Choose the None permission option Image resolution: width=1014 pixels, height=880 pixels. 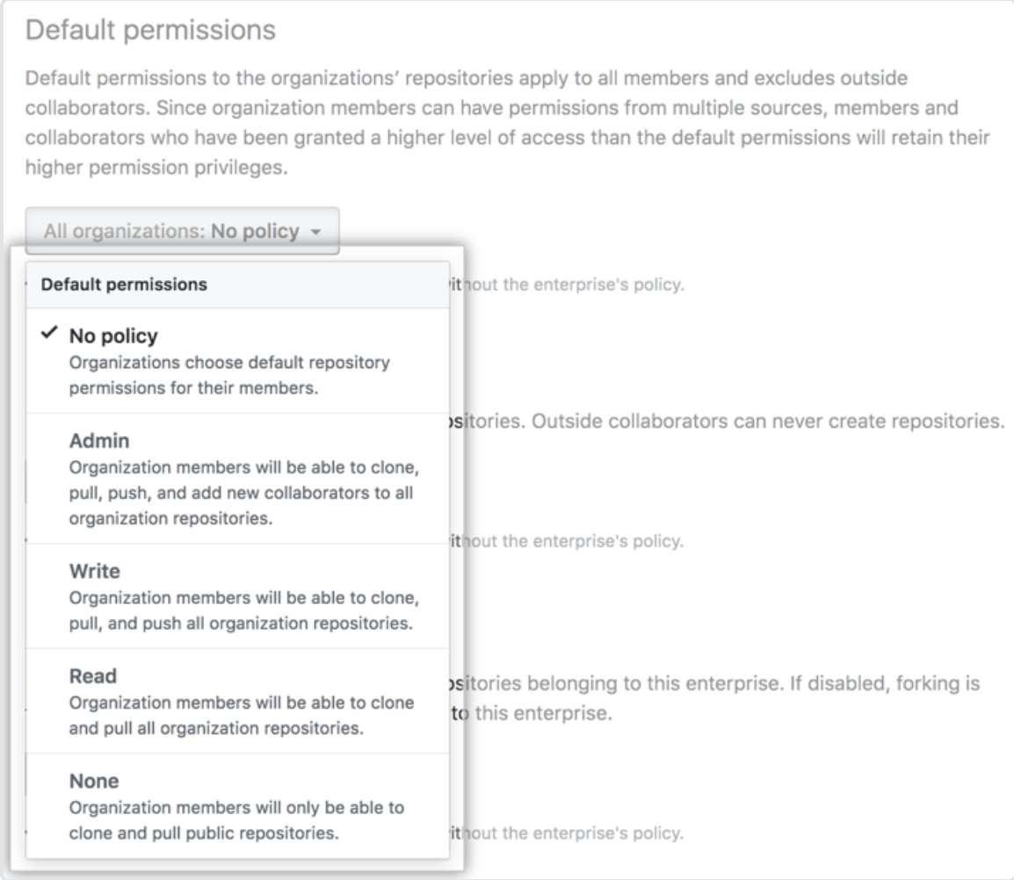coord(238,805)
